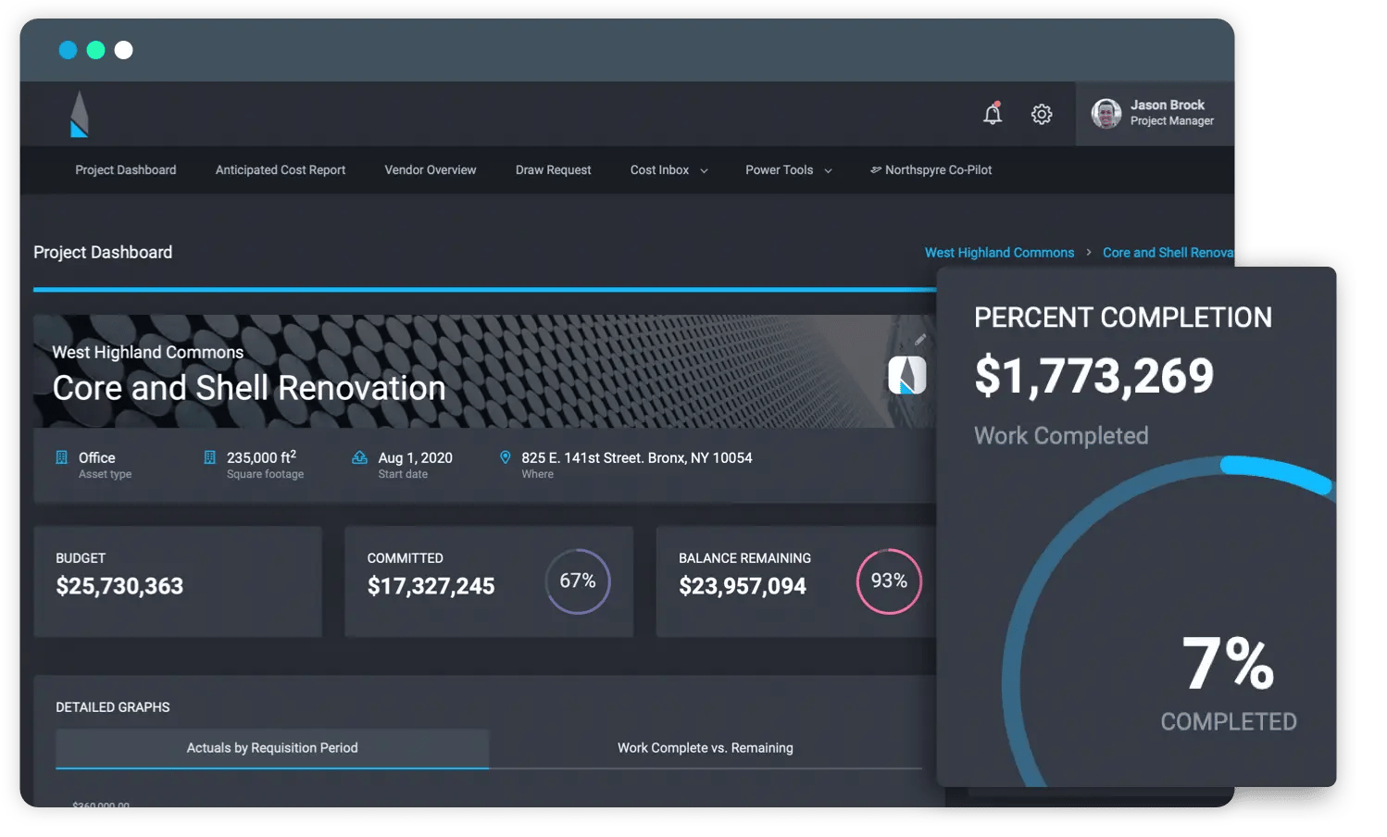Click the address 825 E. 141st Street
1387x837 pixels.
[636, 457]
